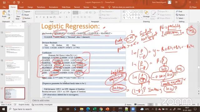Click the Ribbon Display Options icon
Viewport: 200px width, 112px height.
click(176, 2)
